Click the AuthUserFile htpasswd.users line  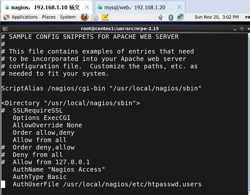107,184
